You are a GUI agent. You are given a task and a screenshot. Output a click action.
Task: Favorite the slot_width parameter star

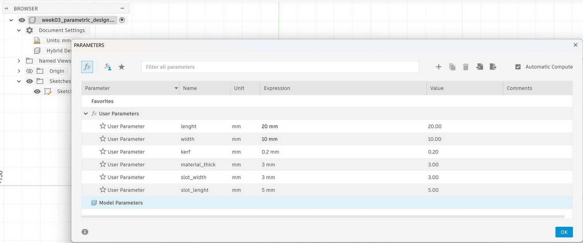pyautogui.click(x=103, y=177)
